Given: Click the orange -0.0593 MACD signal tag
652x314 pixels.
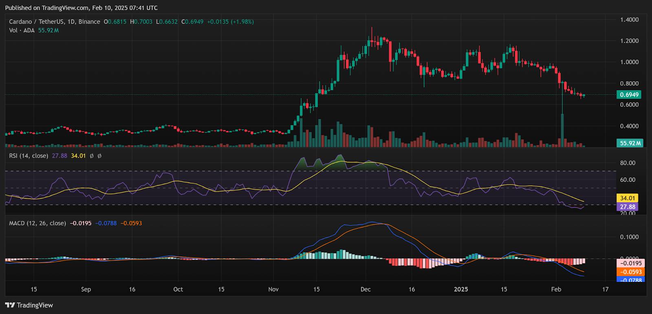Looking at the screenshot, I should (631, 272).
